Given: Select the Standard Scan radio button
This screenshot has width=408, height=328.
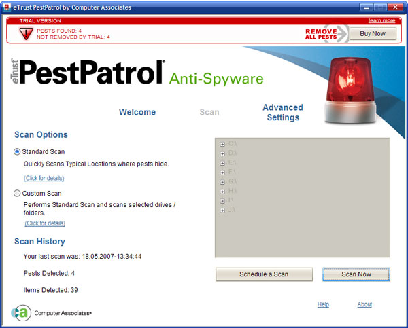Looking at the screenshot, I should tap(17, 152).
